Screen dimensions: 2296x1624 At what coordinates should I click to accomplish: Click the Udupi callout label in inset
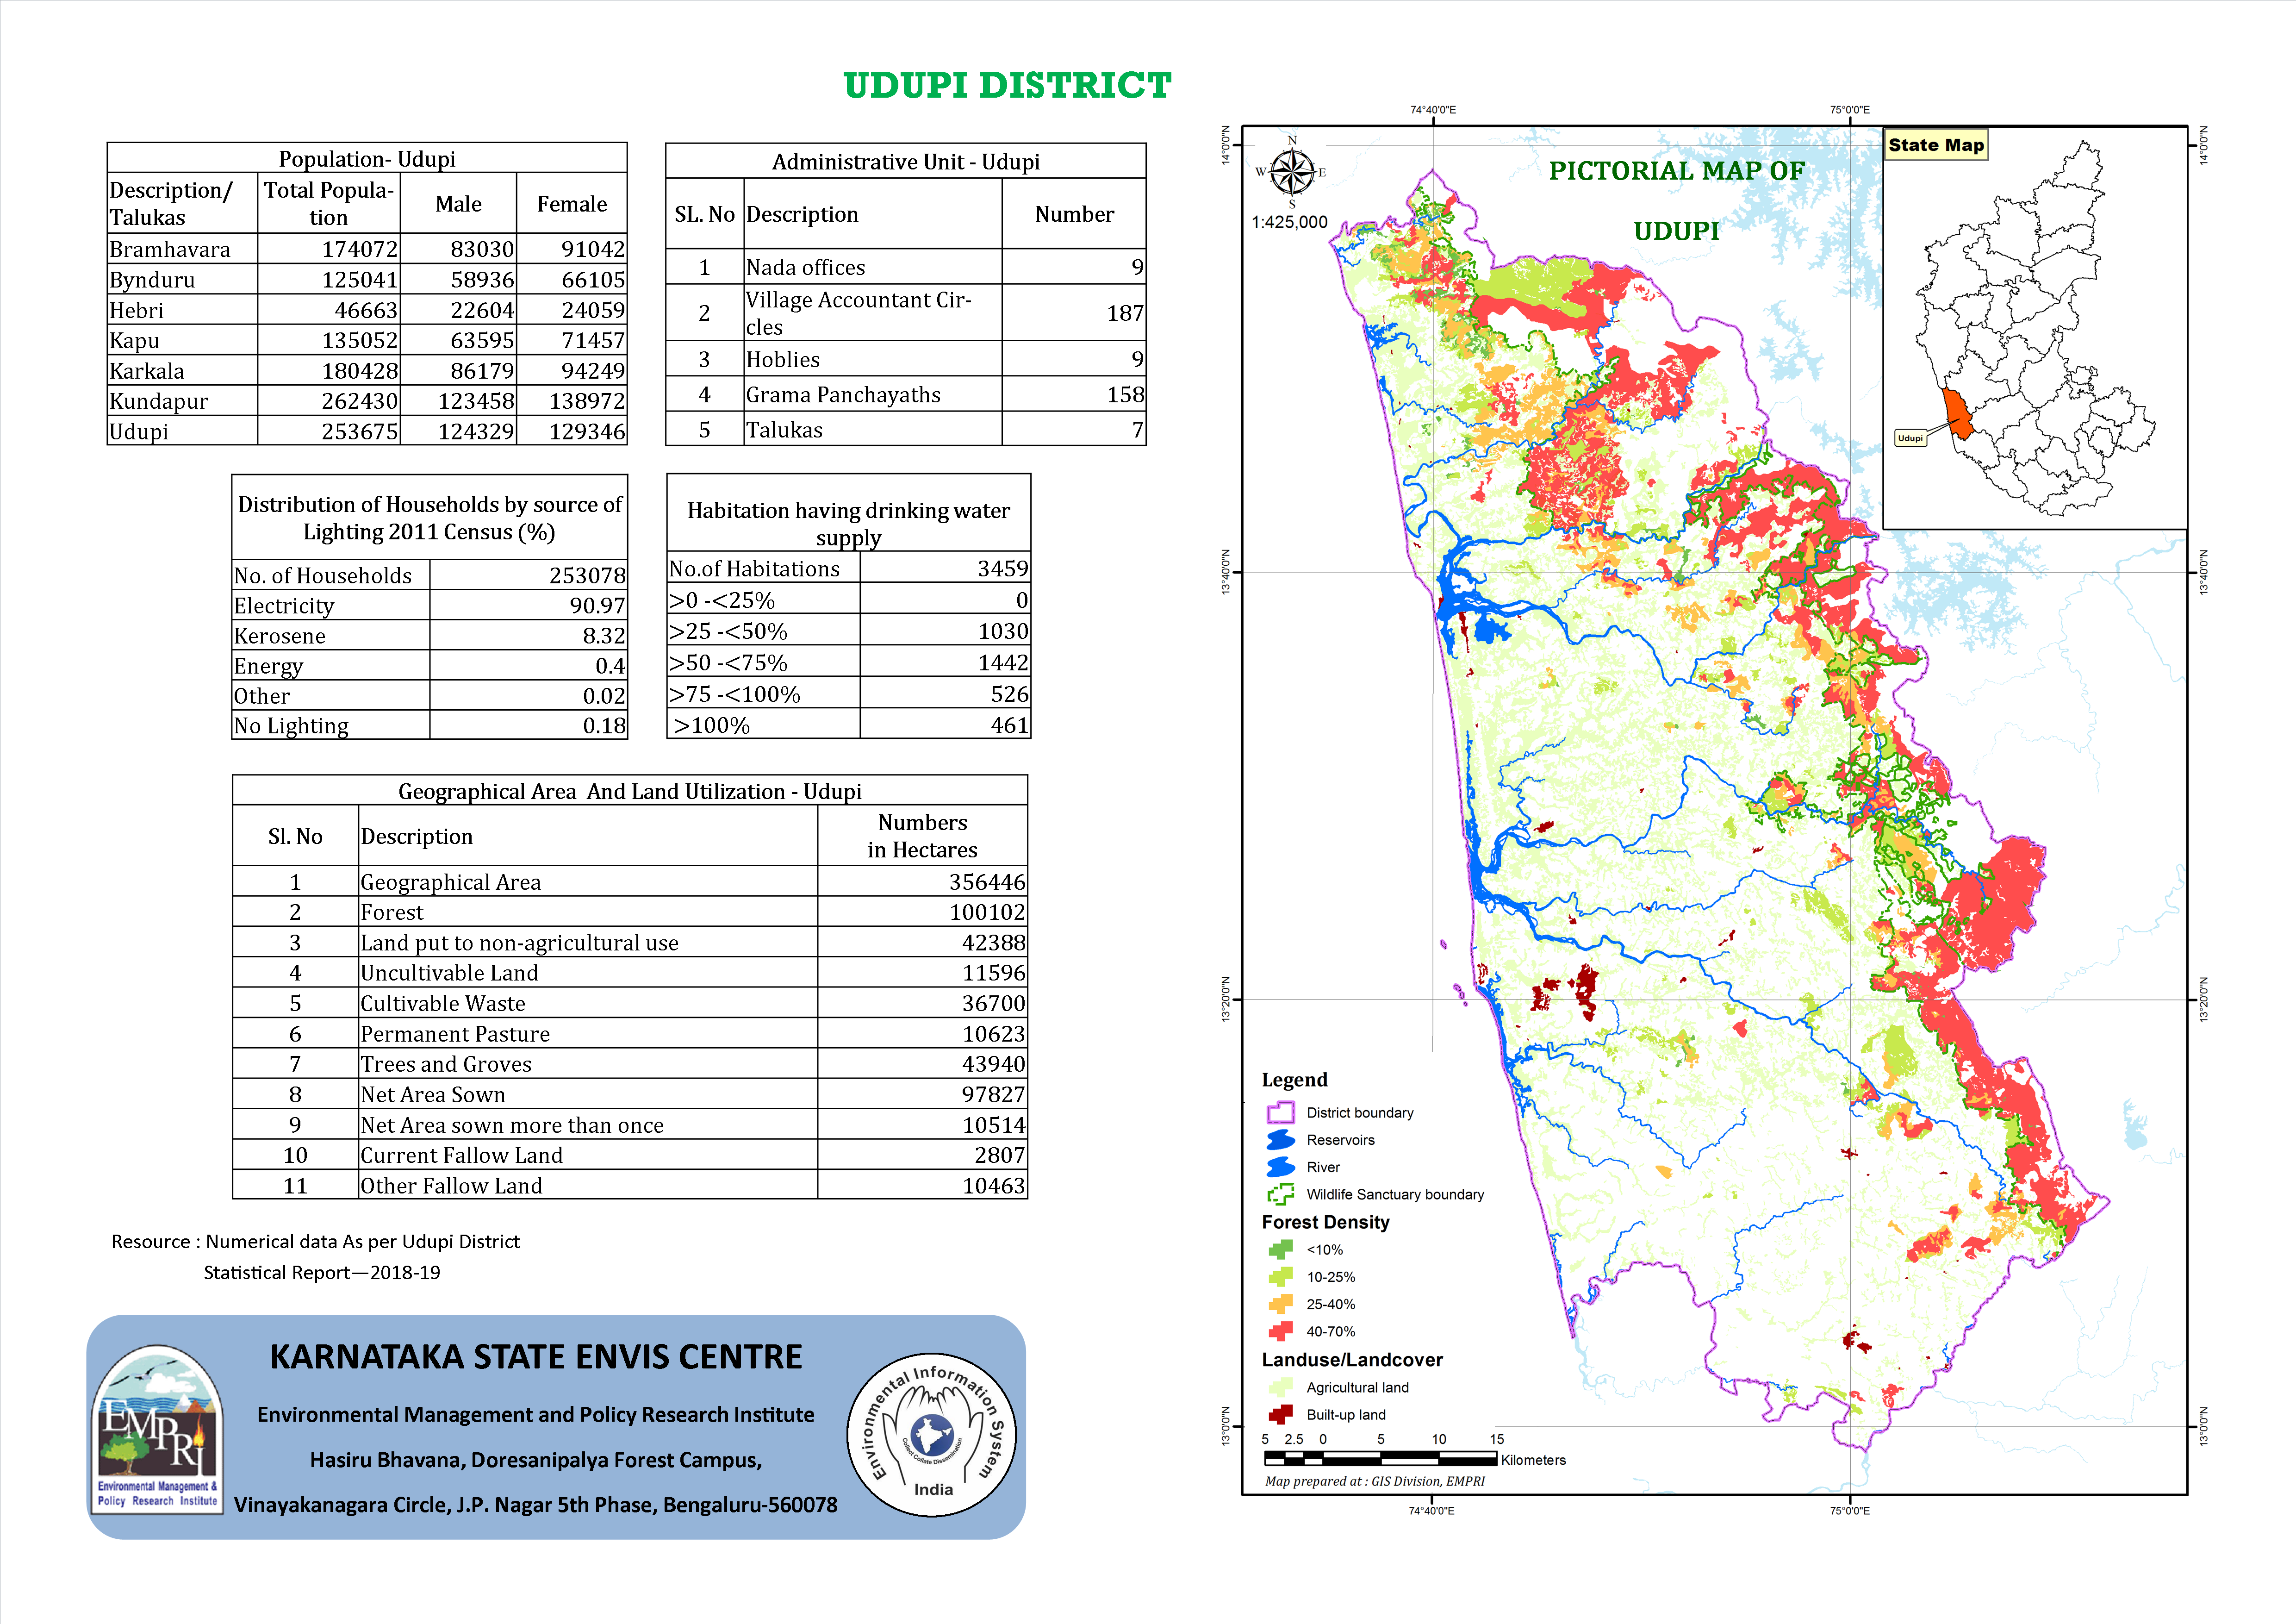tap(1910, 438)
